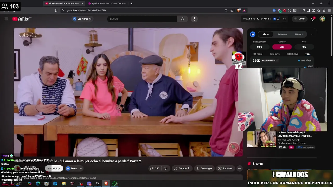Image resolution: width=333 pixels, height=187 pixels.
Task: Go to the YouTube home logo
Action: point(21,19)
